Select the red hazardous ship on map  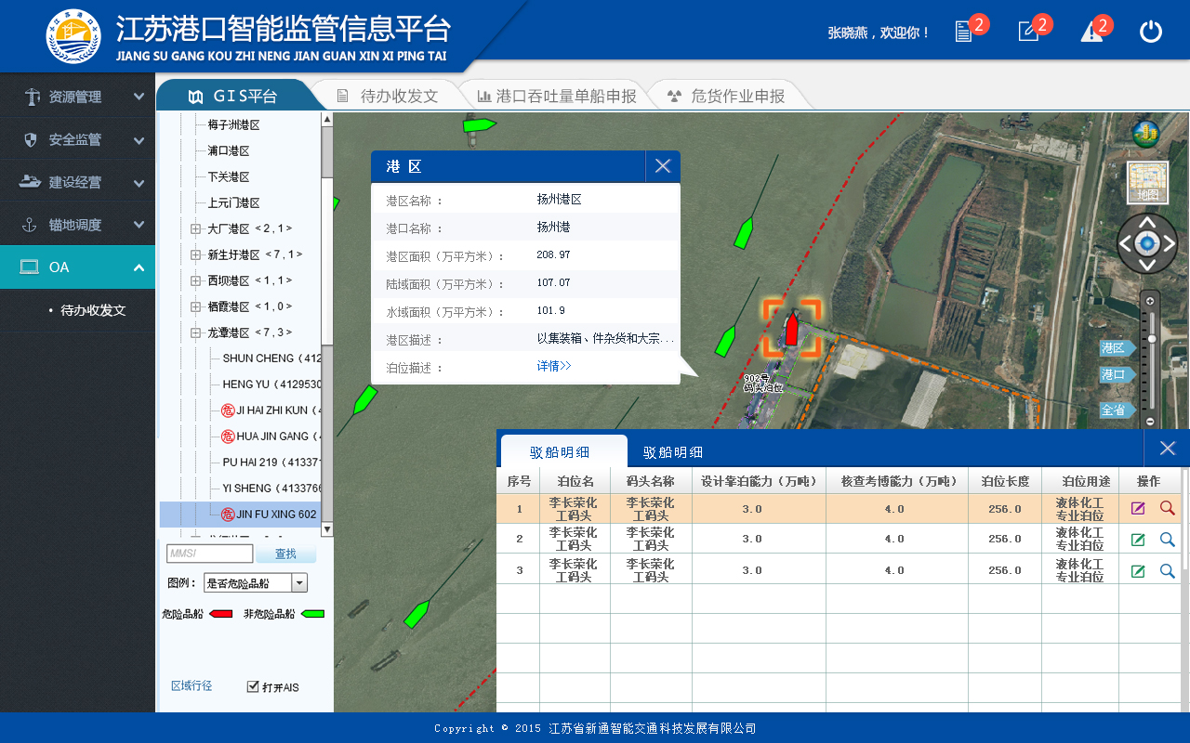coord(791,329)
